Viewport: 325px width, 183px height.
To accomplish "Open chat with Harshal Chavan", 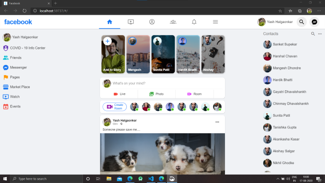I will pos(280,56).
